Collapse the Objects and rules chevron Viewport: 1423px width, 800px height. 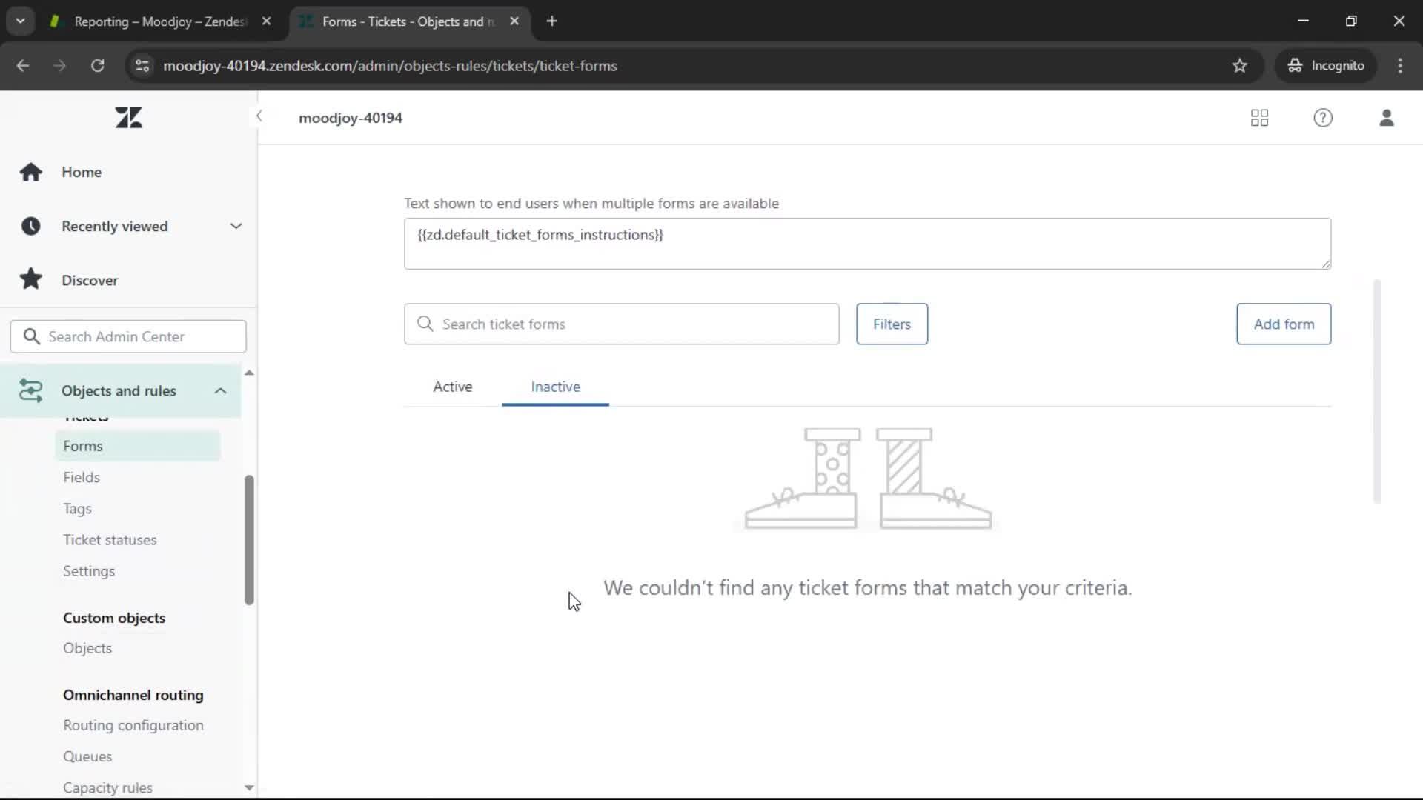(x=220, y=390)
